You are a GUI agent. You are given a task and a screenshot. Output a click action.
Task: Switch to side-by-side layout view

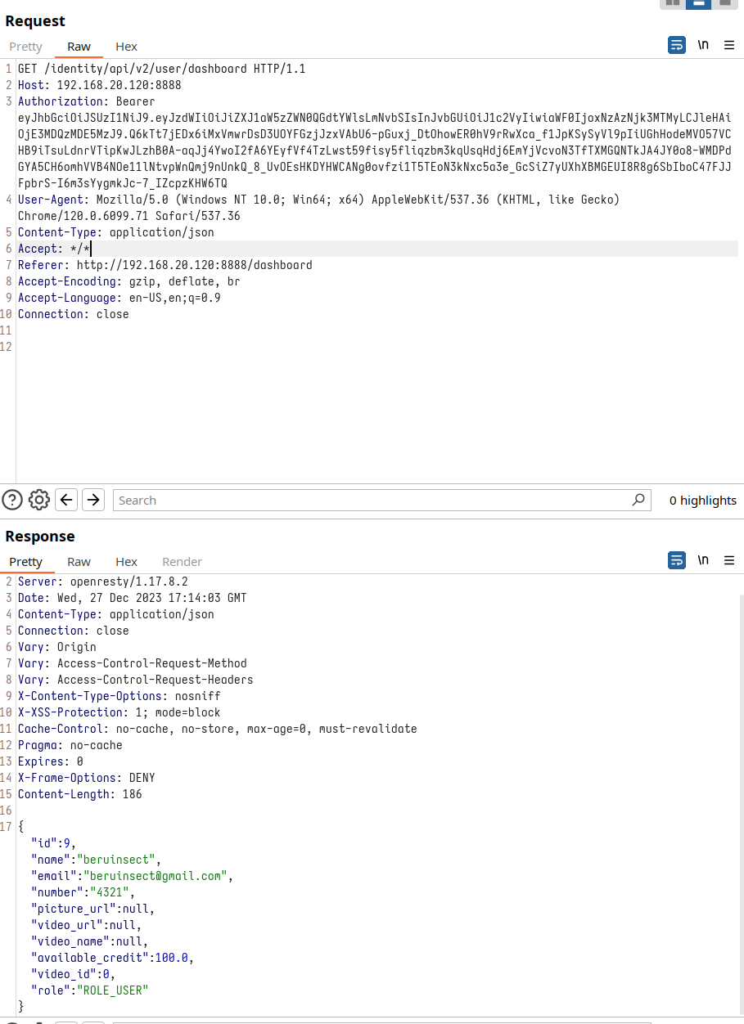673,3
